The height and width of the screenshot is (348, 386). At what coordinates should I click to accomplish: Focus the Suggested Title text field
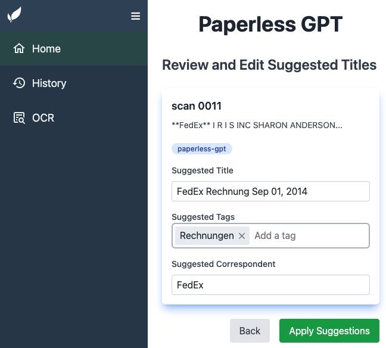[x=270, y=191]
